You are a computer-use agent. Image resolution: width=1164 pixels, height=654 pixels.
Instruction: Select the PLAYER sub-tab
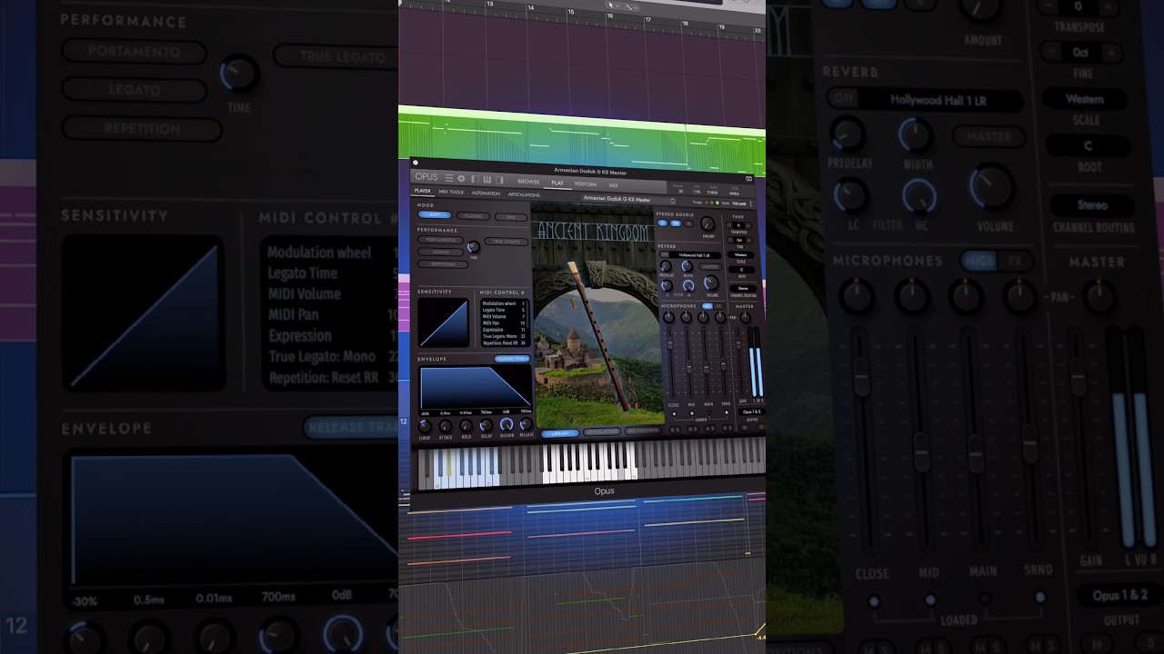tap(423, 191)
